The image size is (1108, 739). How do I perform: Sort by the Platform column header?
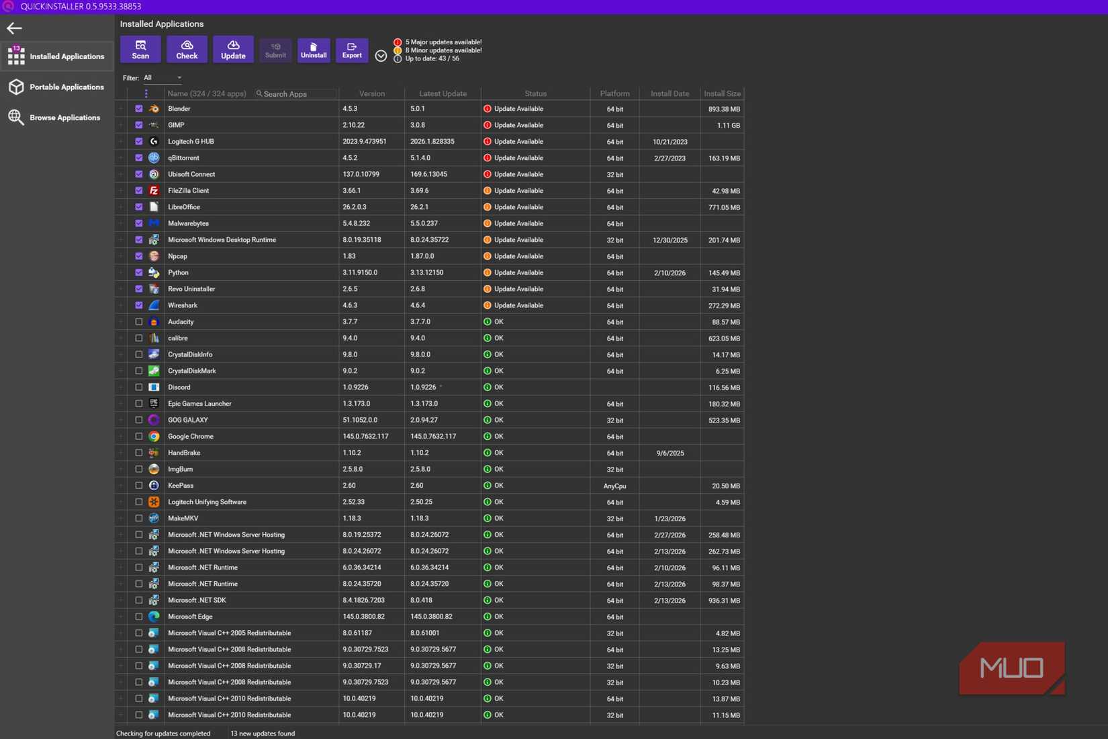point(614,94)
